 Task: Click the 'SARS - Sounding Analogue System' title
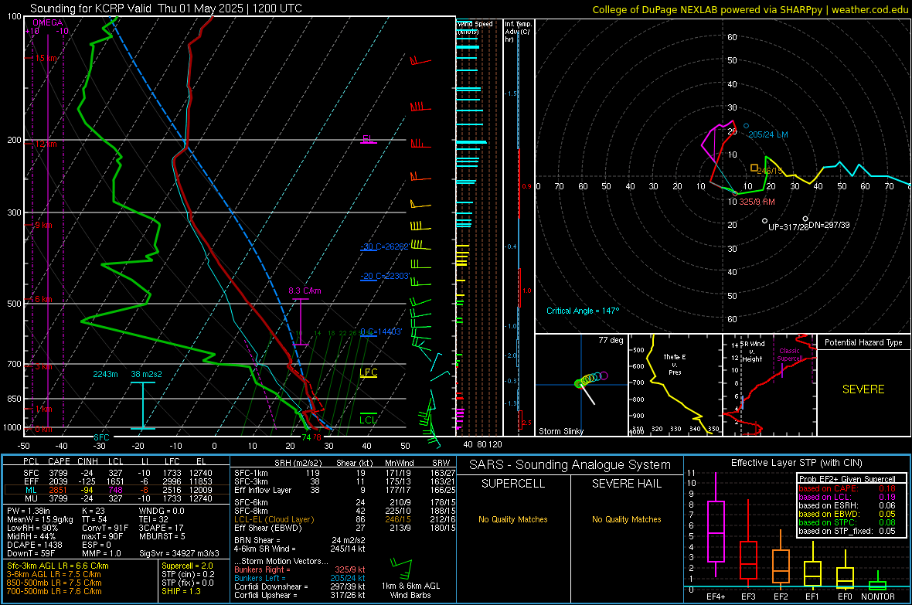point(570,465)
